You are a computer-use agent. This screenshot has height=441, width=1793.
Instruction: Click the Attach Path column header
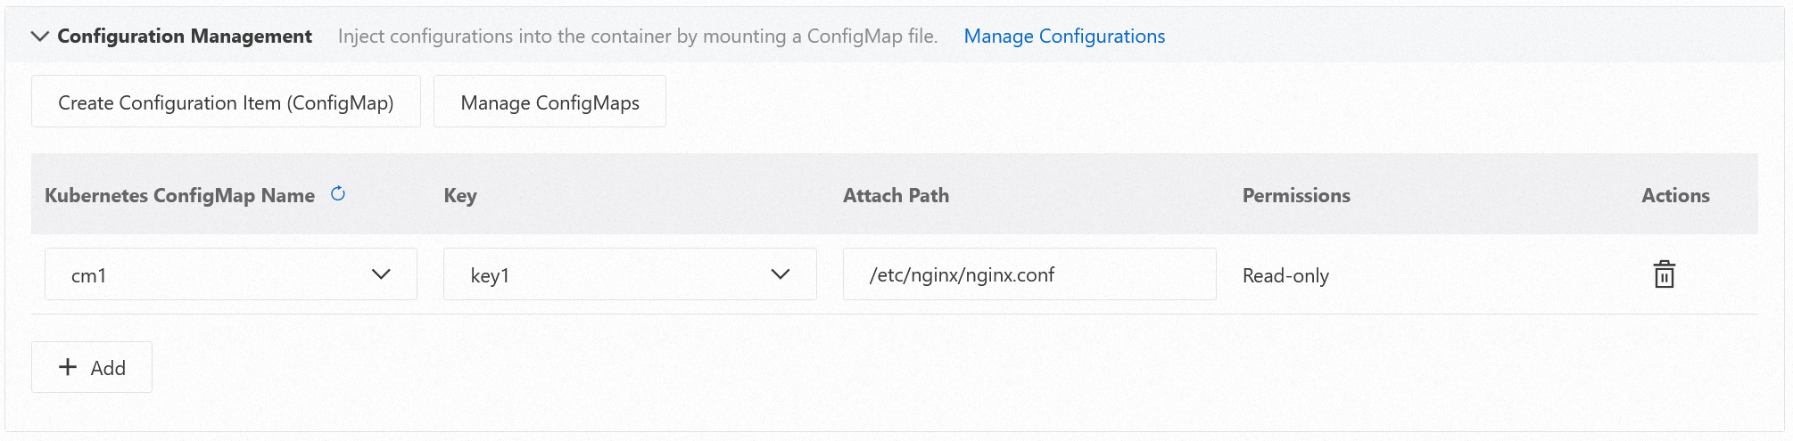click(x=896, y=195)
